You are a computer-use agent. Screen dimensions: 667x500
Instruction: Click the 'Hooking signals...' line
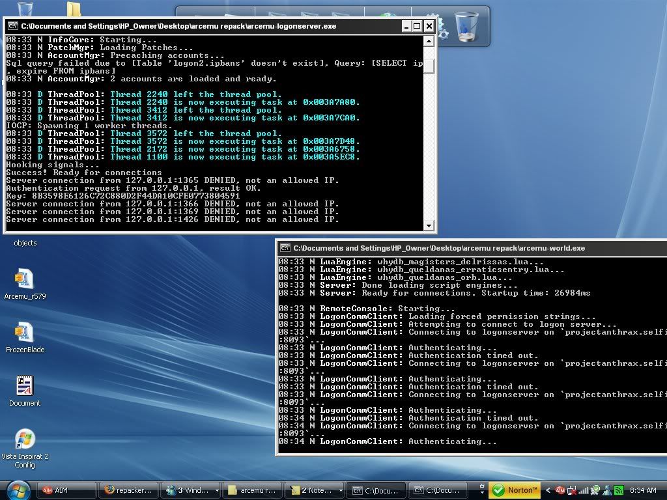53,165
